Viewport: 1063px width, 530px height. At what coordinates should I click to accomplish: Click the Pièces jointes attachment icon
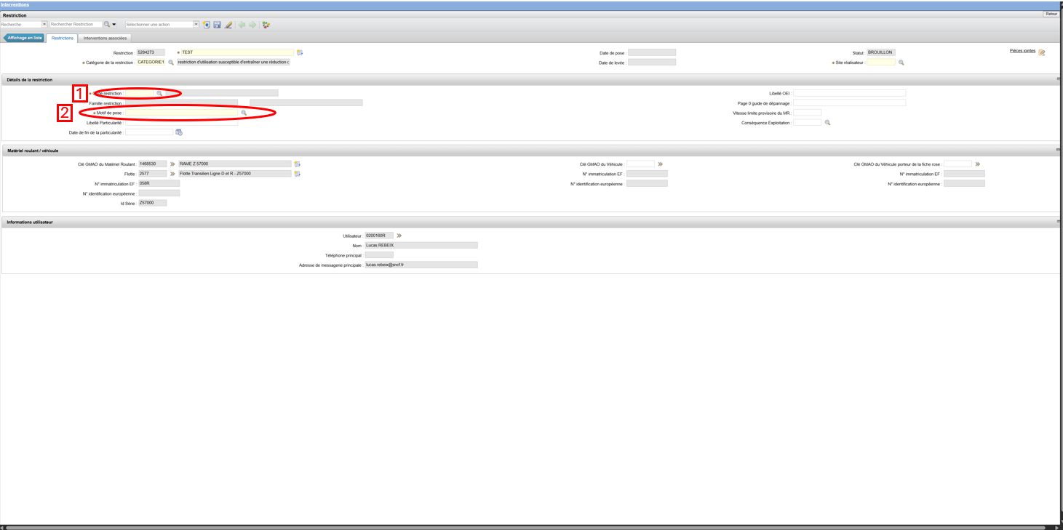tap(1042, 52)
